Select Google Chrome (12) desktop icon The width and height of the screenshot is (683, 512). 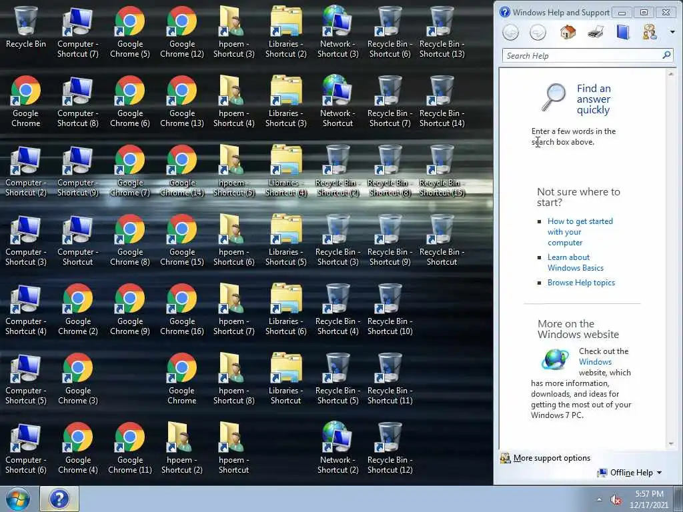click(x=182, y=32)
